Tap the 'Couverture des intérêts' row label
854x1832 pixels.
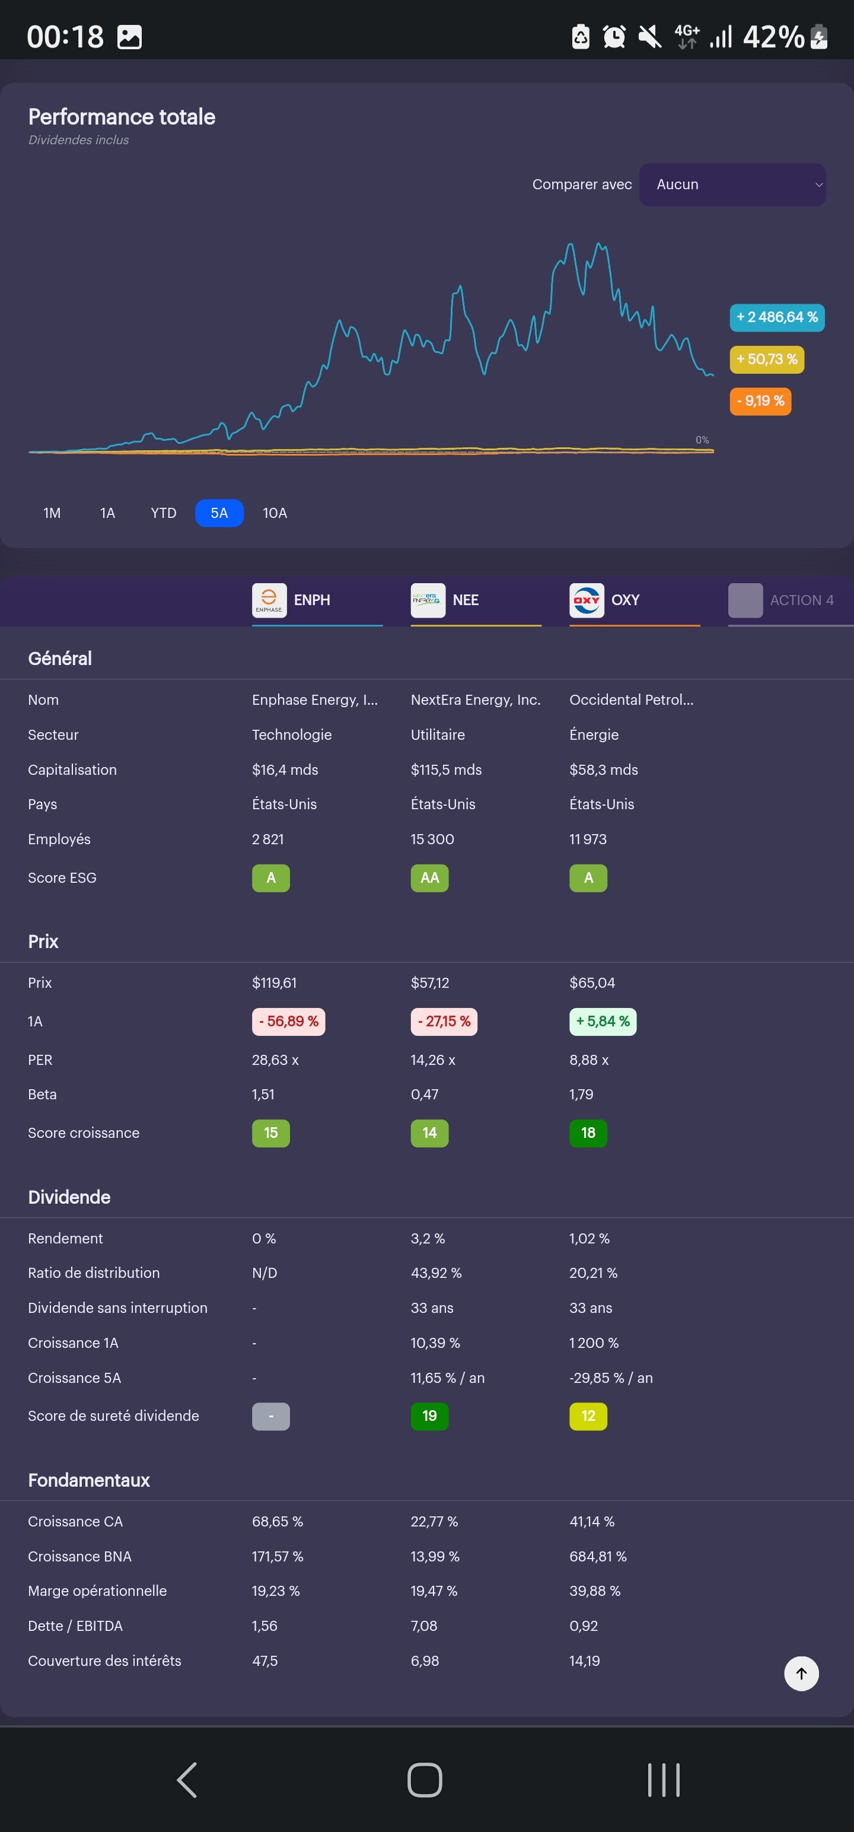point(104,1661)
